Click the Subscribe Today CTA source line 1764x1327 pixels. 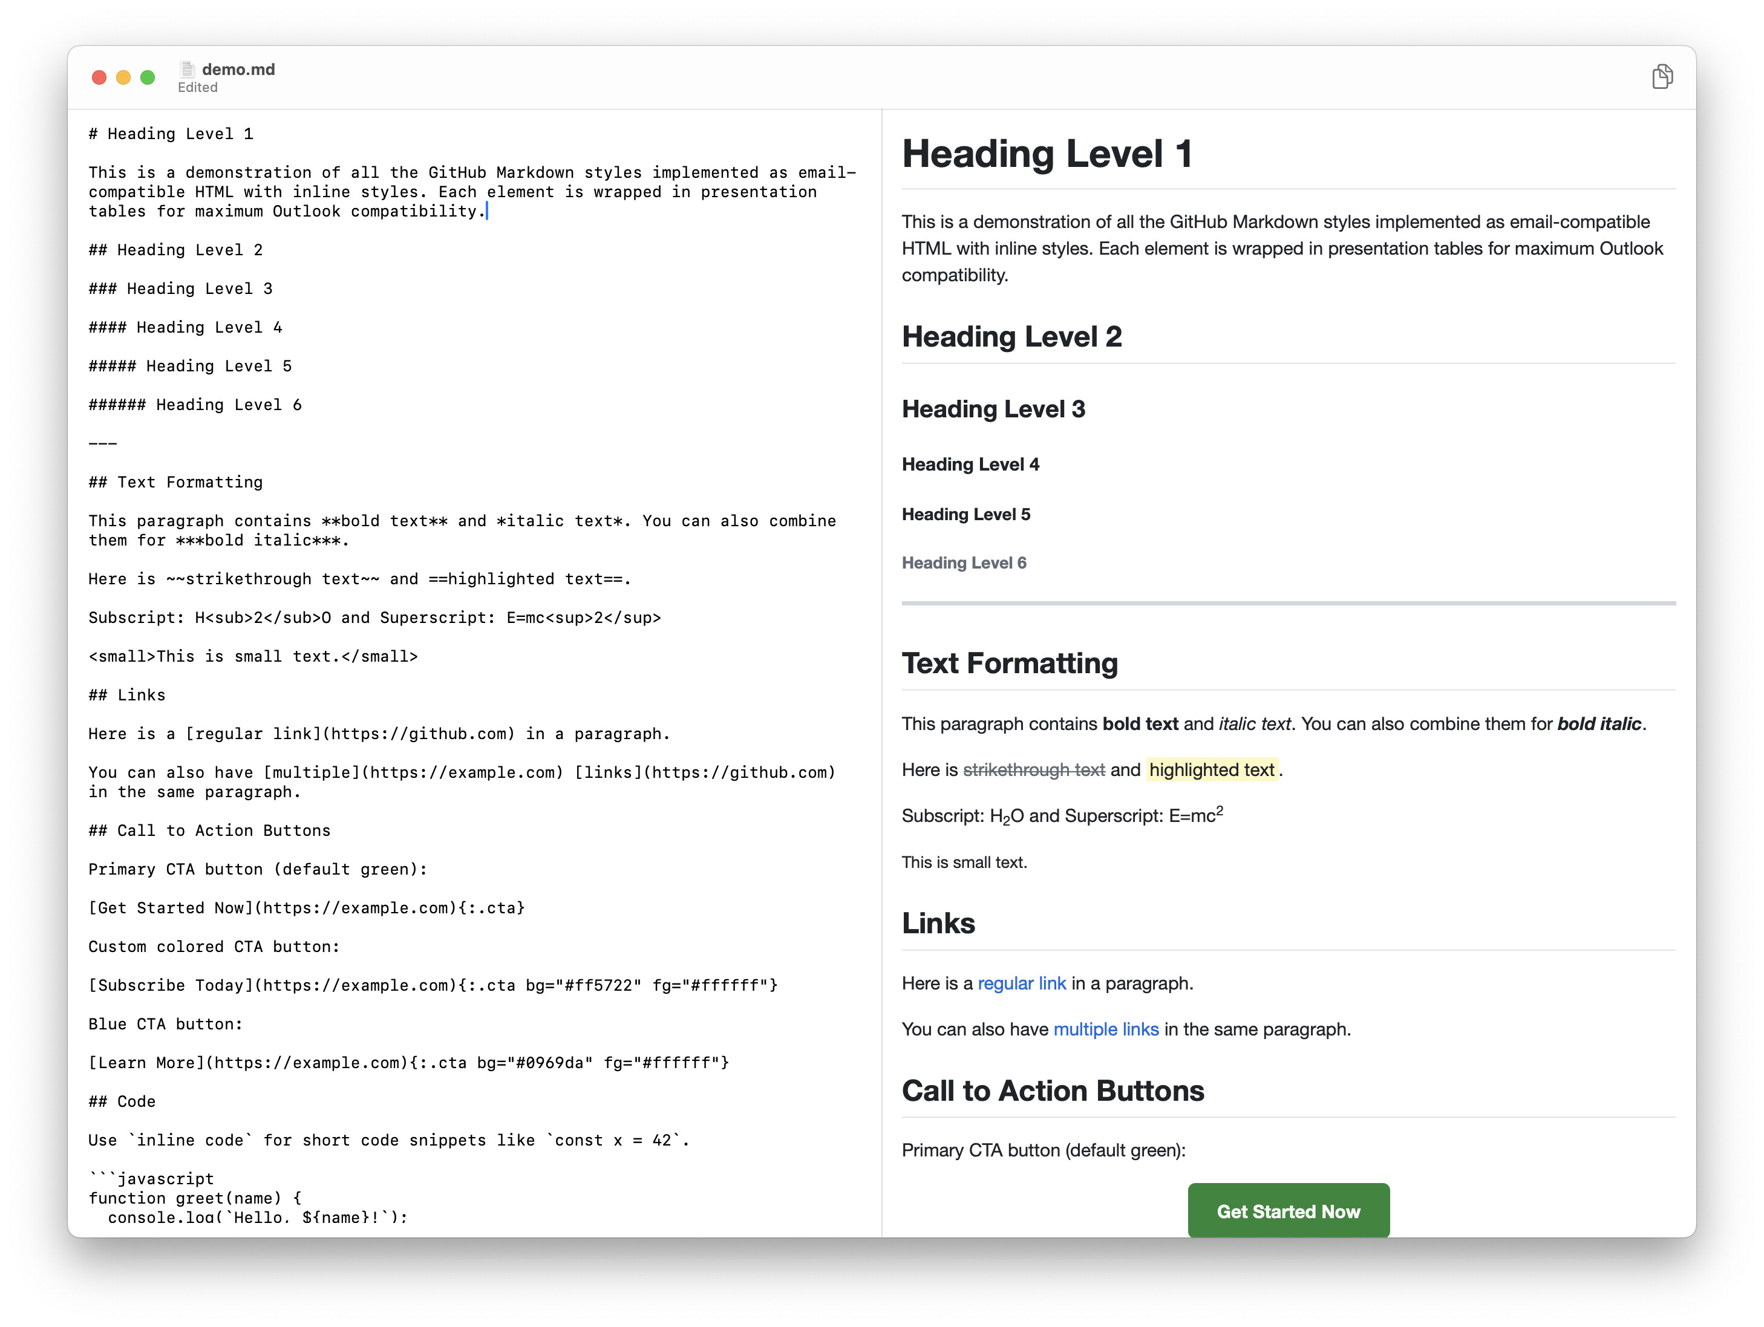[432, 985]
